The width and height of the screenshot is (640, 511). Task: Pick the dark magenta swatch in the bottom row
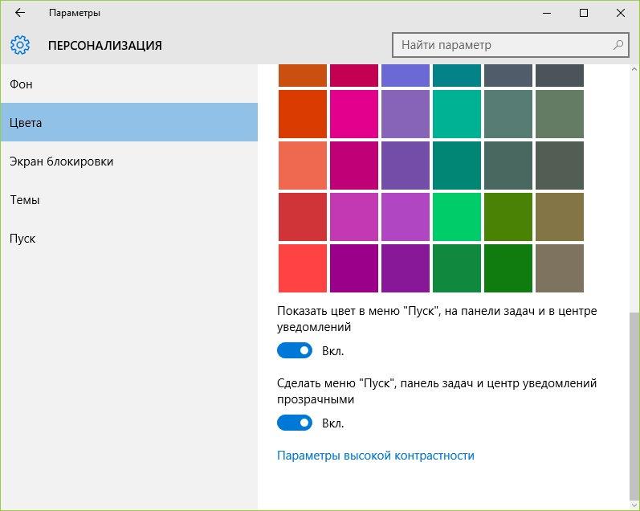click(x=354, y=268)
